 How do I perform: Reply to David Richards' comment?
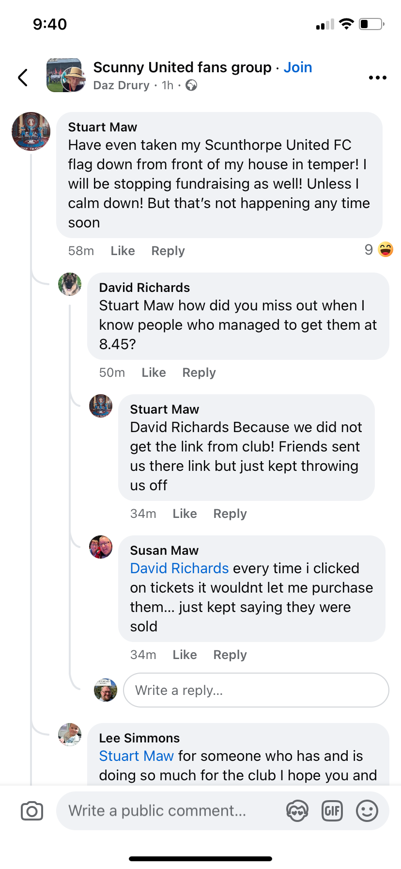pos(199,372)
